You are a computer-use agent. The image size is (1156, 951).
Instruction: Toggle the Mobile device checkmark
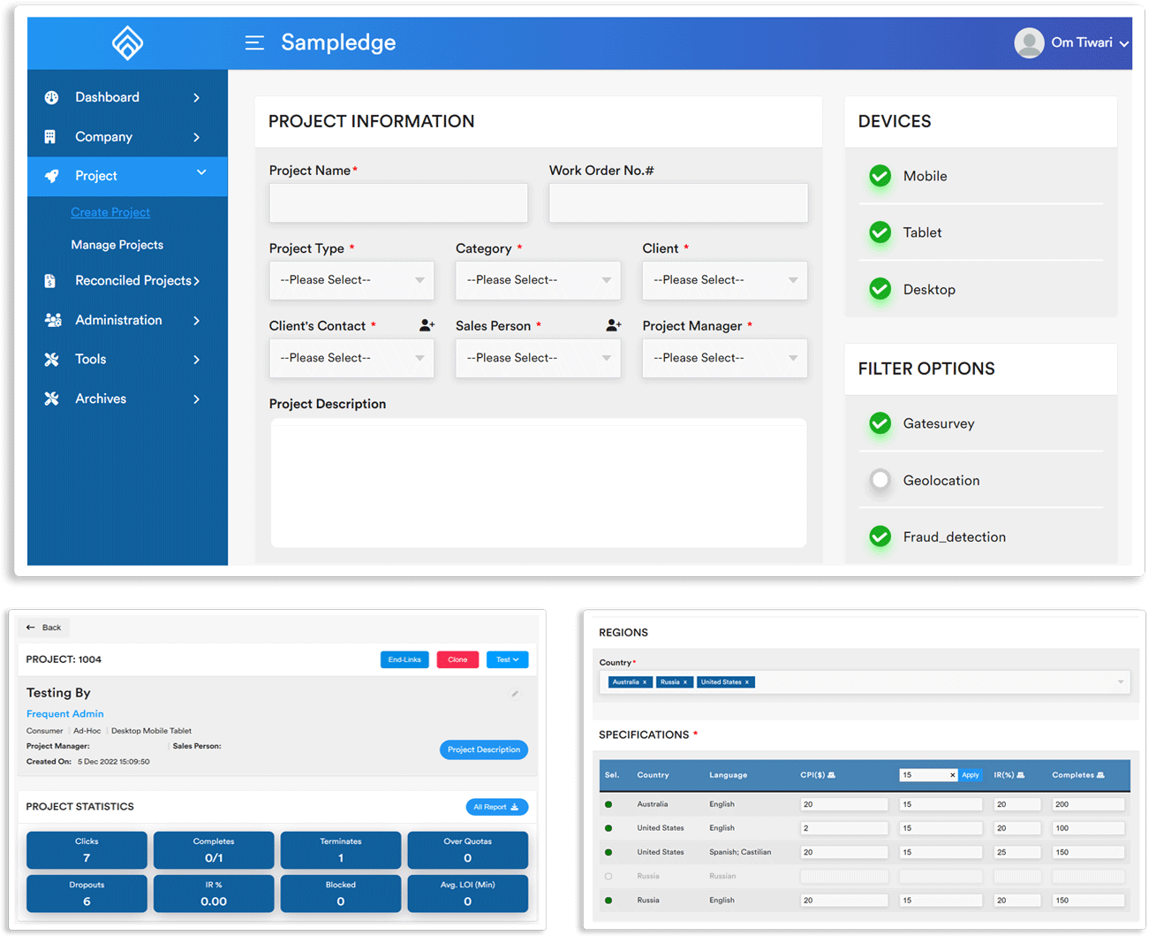coord(880,176)
